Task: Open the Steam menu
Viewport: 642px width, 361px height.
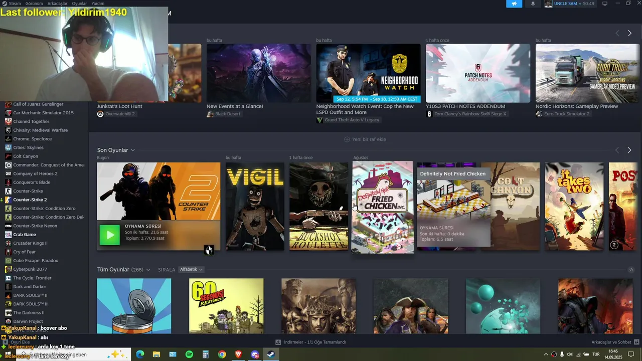Action: pos(12,4)
